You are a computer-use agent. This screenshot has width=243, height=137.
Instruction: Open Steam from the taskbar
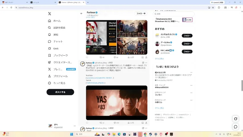(150, 134)
